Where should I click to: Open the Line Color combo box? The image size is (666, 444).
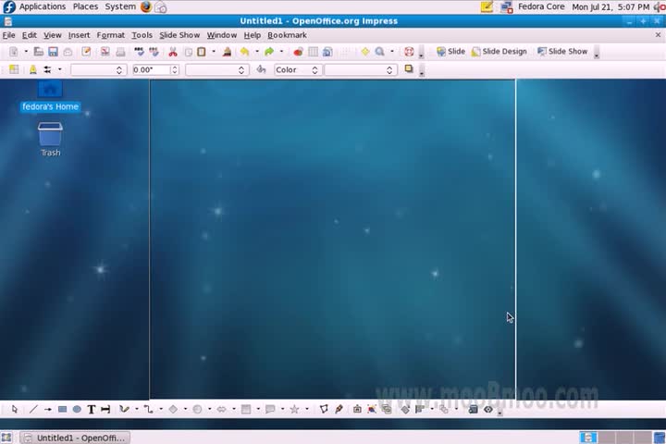coord(216,69)
